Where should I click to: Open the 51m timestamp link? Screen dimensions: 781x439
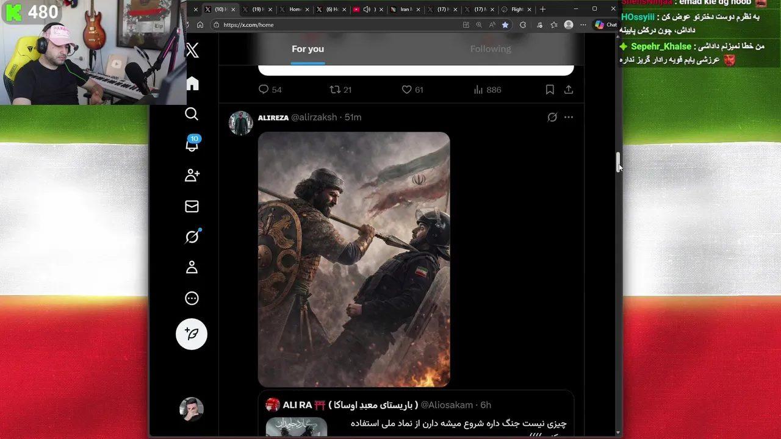pyautogui.click(x=353, y=117)
